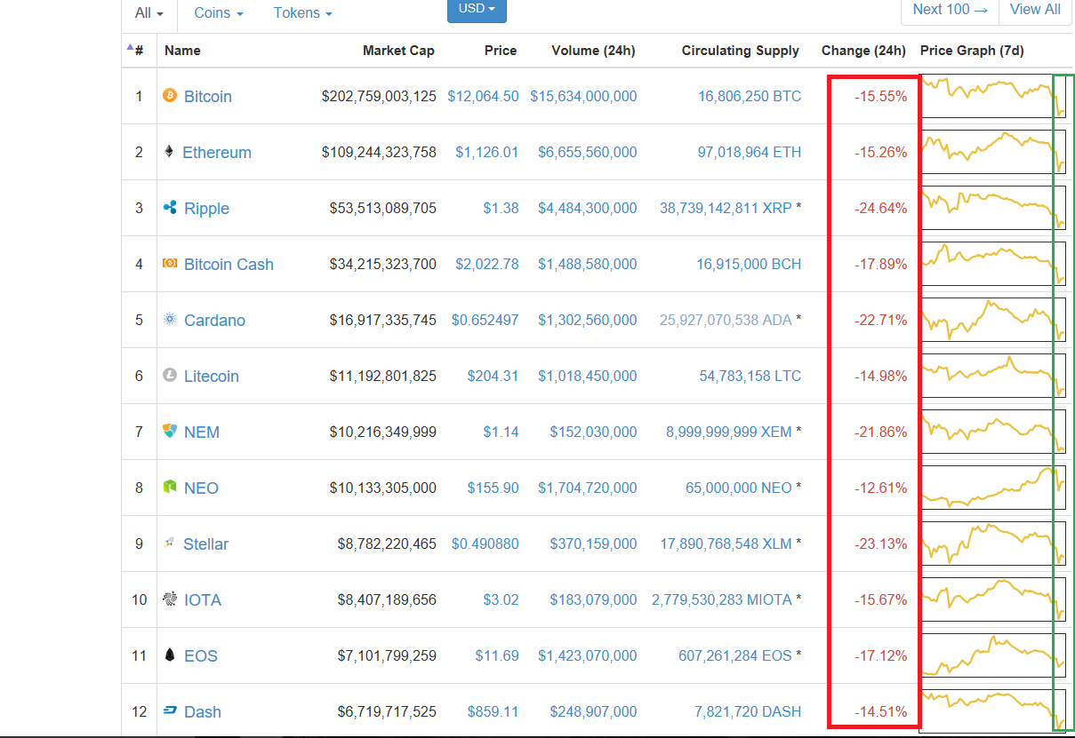This screenshot has height=738, width=1075.
Task: Click the Dash logo icon
Action: 170,710
